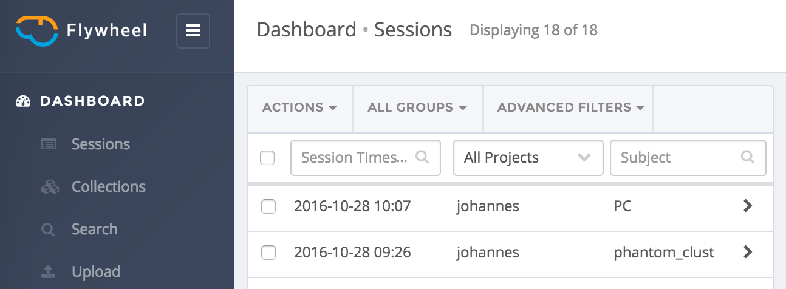
Task: Tick the 2016-10-28 09:26 session checkbox
Action: (268, 252)
